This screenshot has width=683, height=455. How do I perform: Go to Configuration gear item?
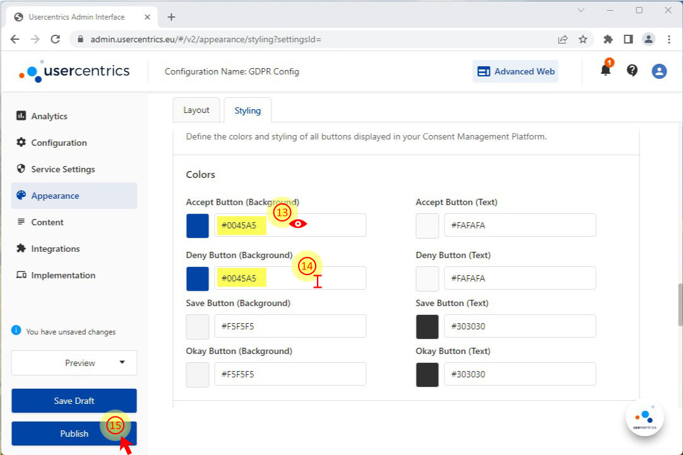tap(59, 143)
